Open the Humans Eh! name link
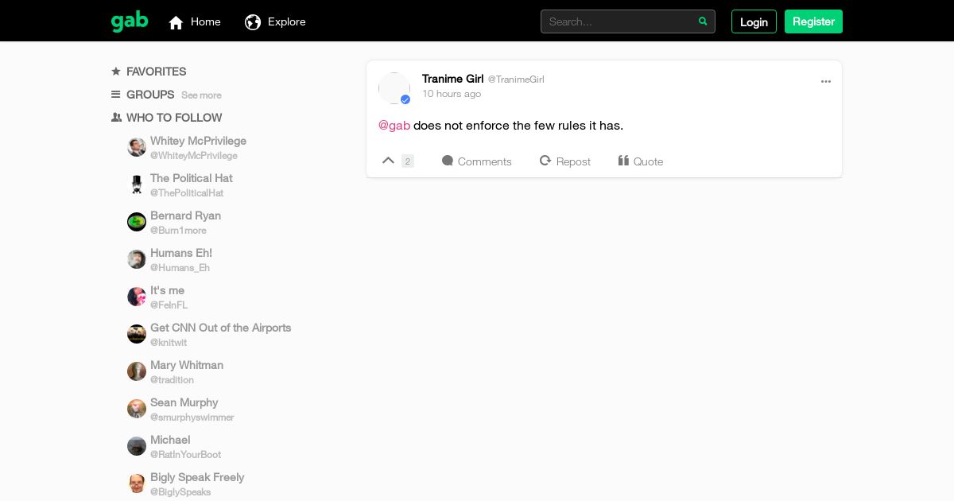This screenshot has width=954, height=501. (x=181, y=253)
